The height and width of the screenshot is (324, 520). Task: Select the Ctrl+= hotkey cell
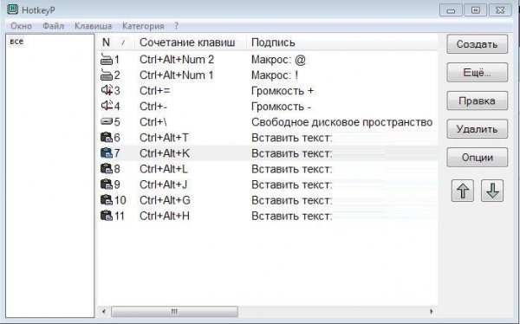pyautogui.click(x=154, y=91)
